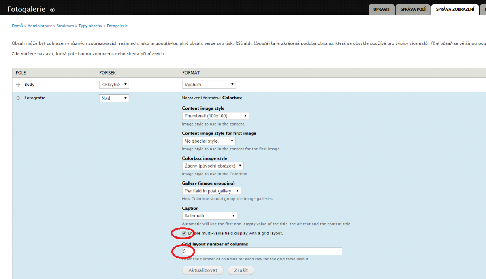Switch to the Správa polí tab

[x=413, y=9]
